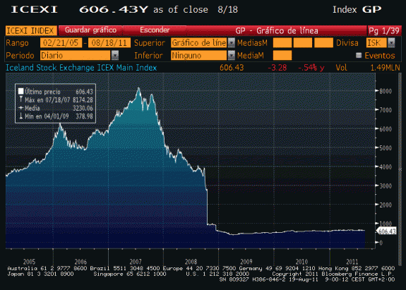
Task: Click the 2009 year label on axis
Action: 246,262
